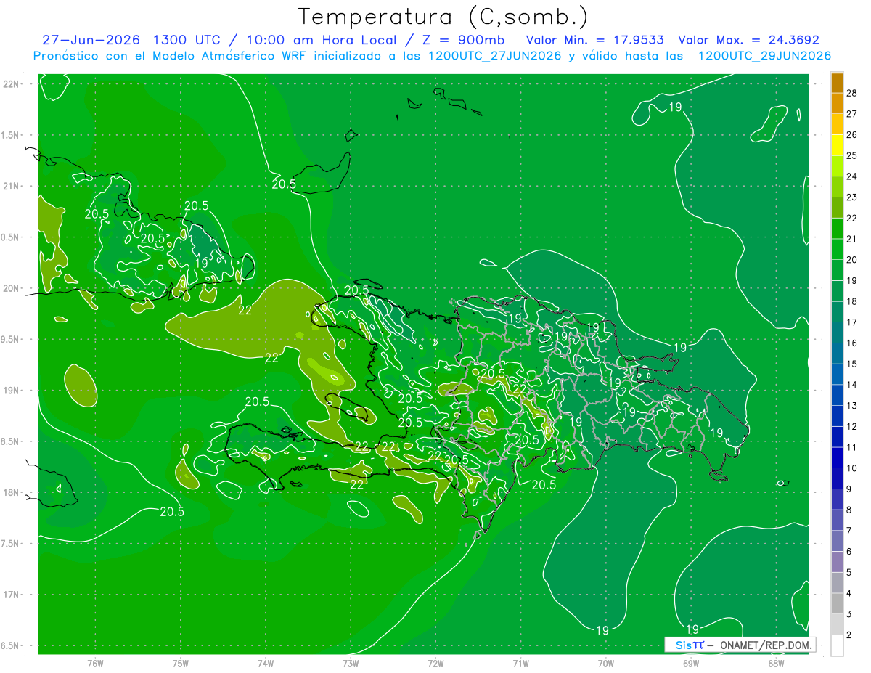
Task: Select the teal 16 degree legend swatch
Action: [x=837, y=333]
